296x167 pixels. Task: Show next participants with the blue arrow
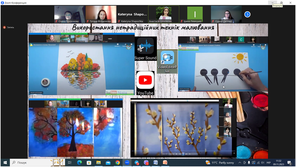click(x=247, y=14)
